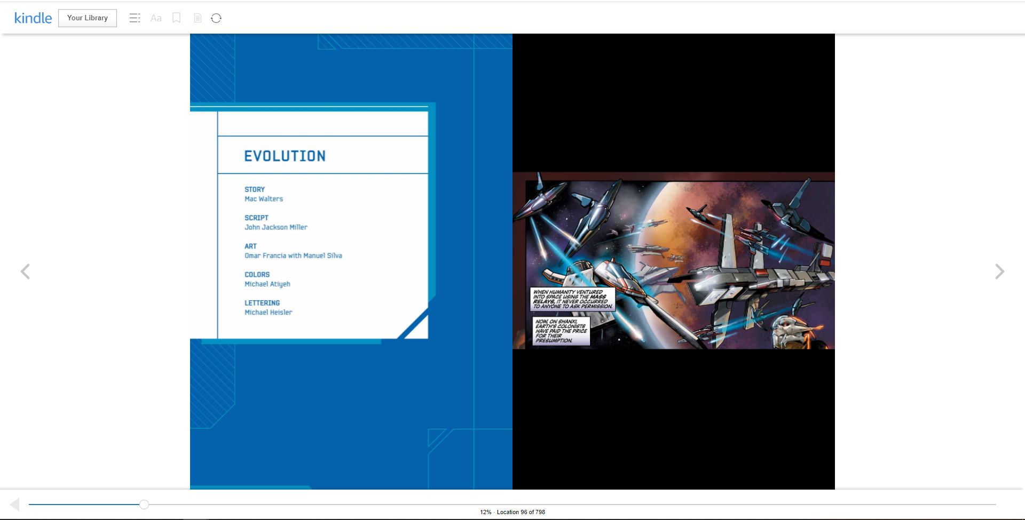Viewport: 1025px width, 520px height.
Task: Open the notes and highlights icon
Action: [x=198, y=18]
